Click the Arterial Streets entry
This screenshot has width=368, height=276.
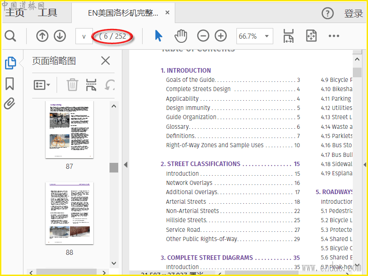point(233,201)
